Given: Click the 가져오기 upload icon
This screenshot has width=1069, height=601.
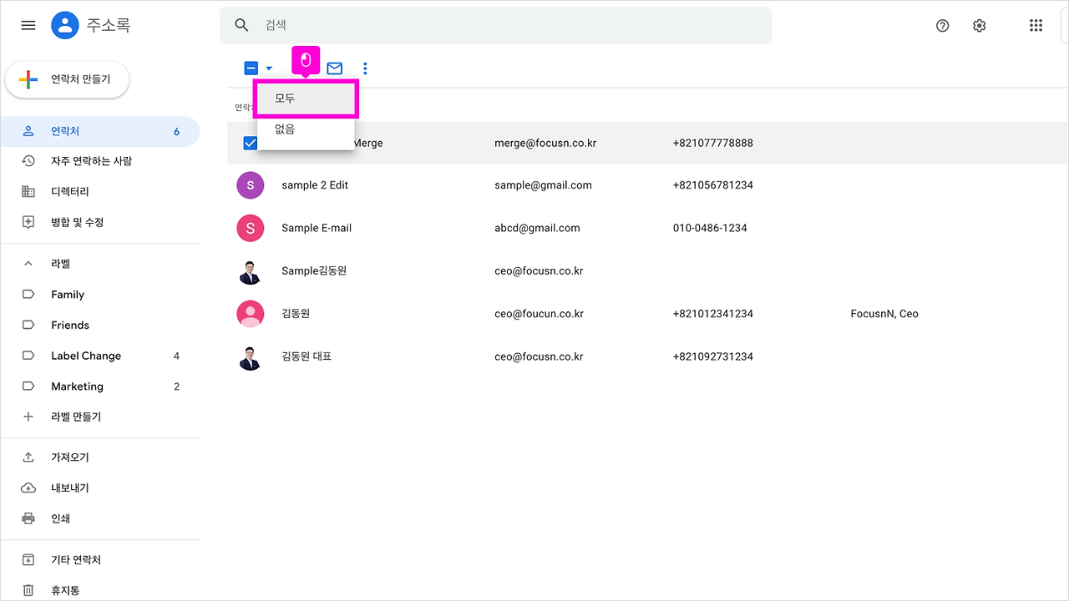Looking at the screenshot, I should point(28,457).
